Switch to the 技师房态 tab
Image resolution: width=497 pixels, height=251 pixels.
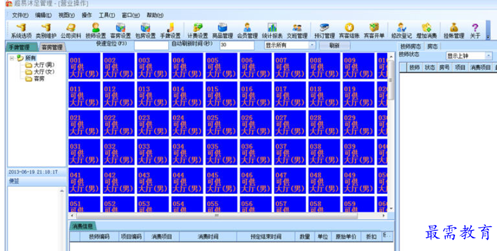410,46
